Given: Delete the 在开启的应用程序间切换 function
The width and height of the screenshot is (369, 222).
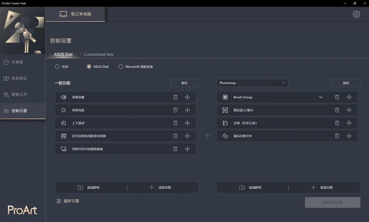Looking at the screenshot, I should point(175,136).
